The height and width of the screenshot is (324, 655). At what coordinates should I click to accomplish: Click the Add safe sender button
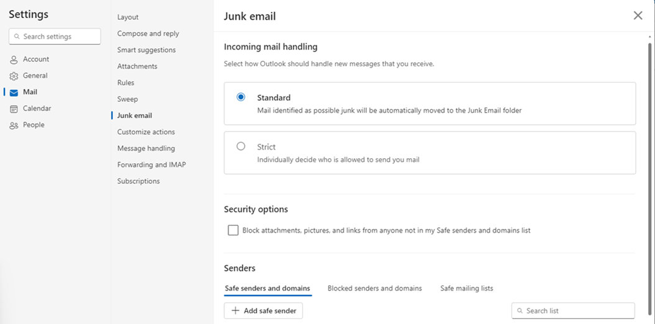tap(263, 310)
